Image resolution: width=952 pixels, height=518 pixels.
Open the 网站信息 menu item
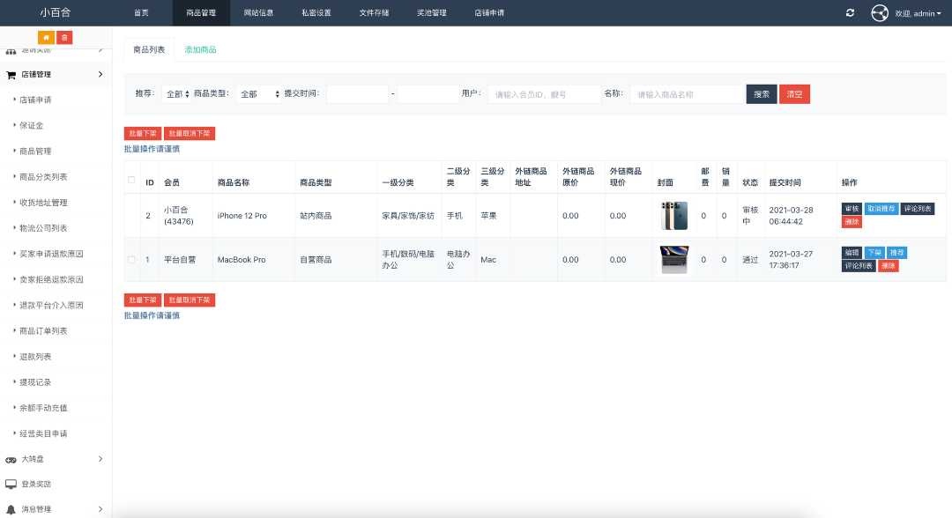(258, 12)
